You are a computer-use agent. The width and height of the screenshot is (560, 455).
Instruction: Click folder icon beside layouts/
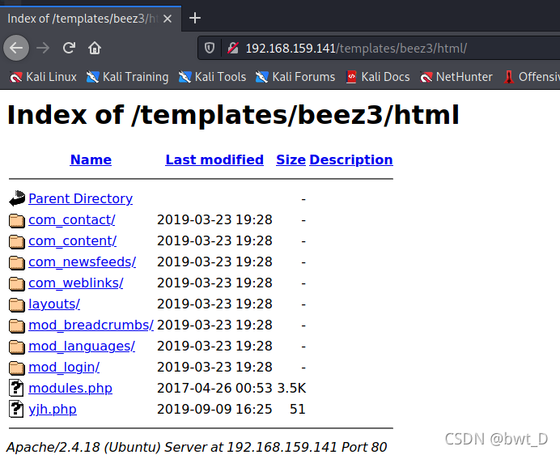(x=17, y=305)
